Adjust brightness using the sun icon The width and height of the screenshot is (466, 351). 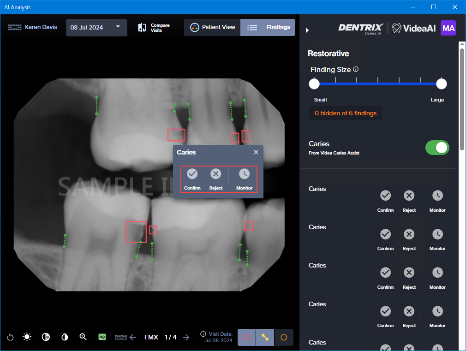coord(27,337)
